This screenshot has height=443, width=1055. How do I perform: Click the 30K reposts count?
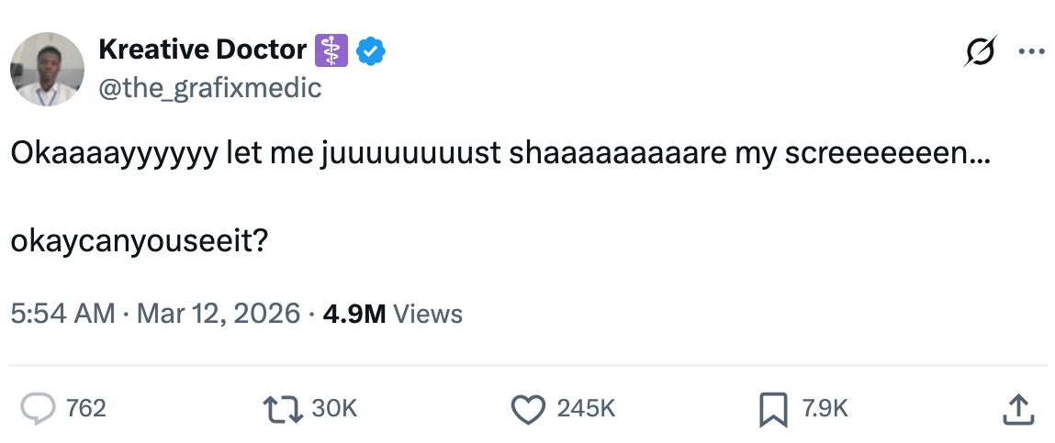pos(334,408)
